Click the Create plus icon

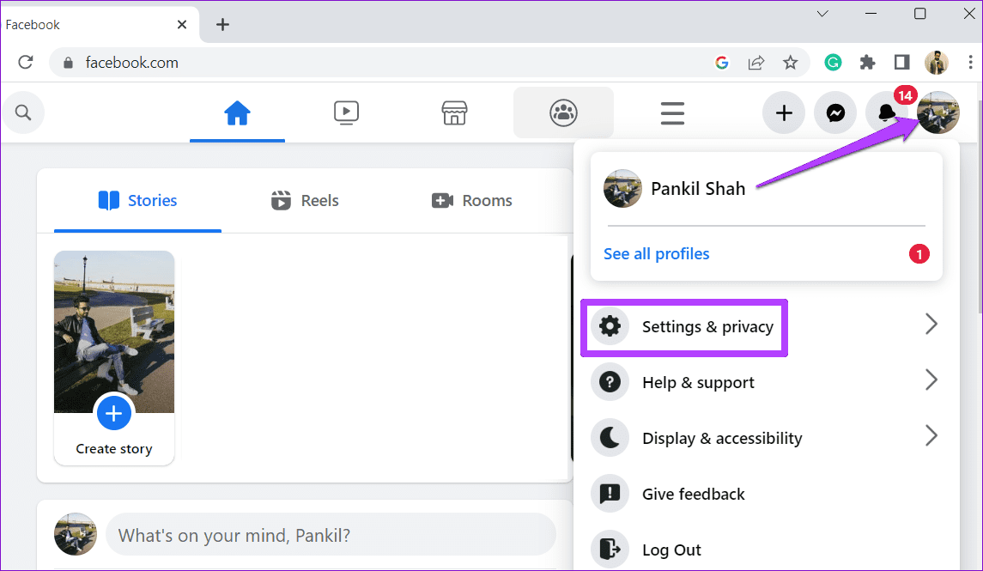coord(783,112)
